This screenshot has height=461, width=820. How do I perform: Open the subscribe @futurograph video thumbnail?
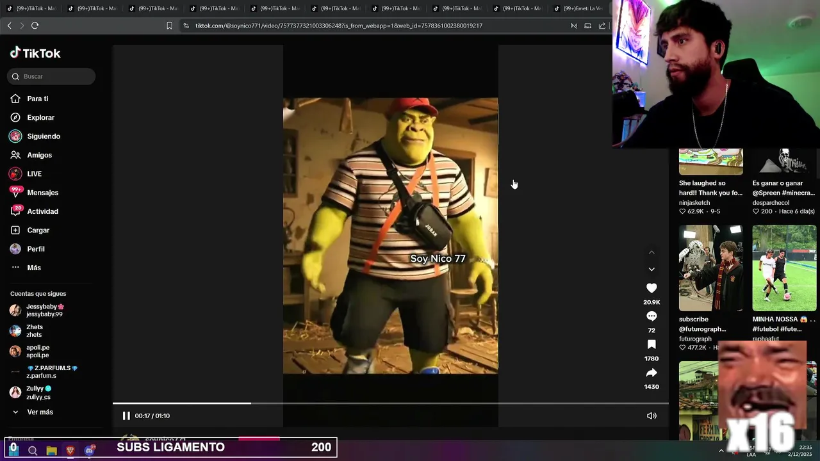[711, 268]
